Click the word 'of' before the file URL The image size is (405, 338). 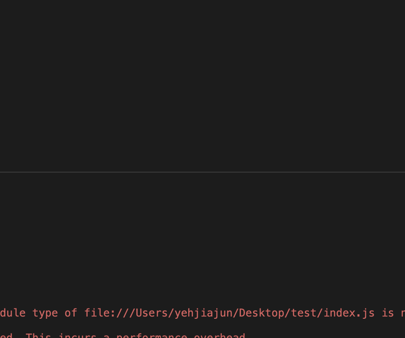71,313
